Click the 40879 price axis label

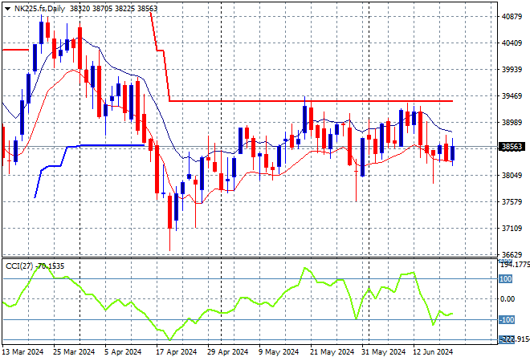click(x=512, y=17)
